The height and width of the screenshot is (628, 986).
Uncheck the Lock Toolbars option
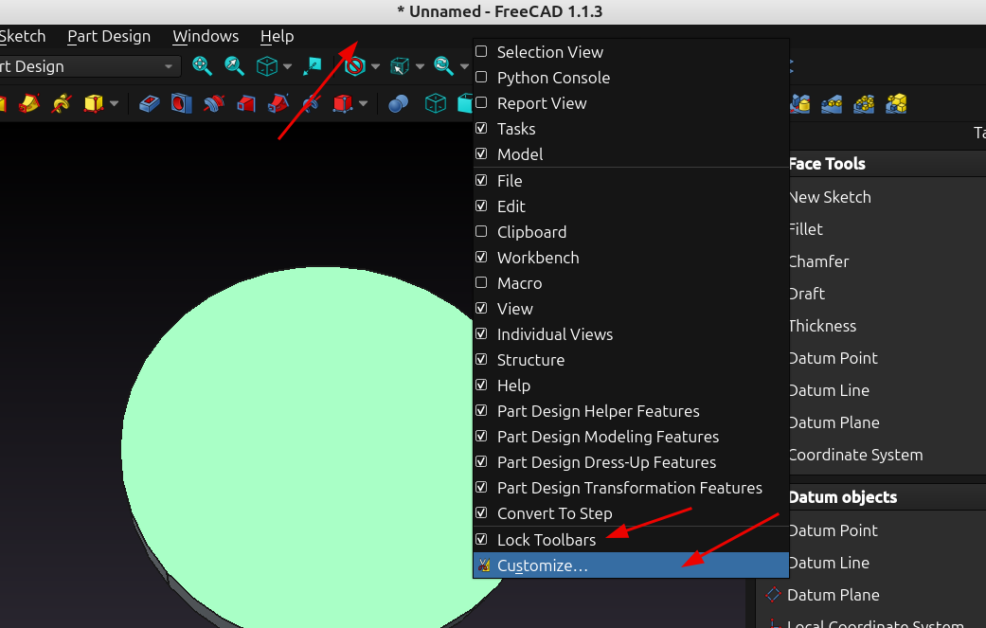[x=482, y=539]
